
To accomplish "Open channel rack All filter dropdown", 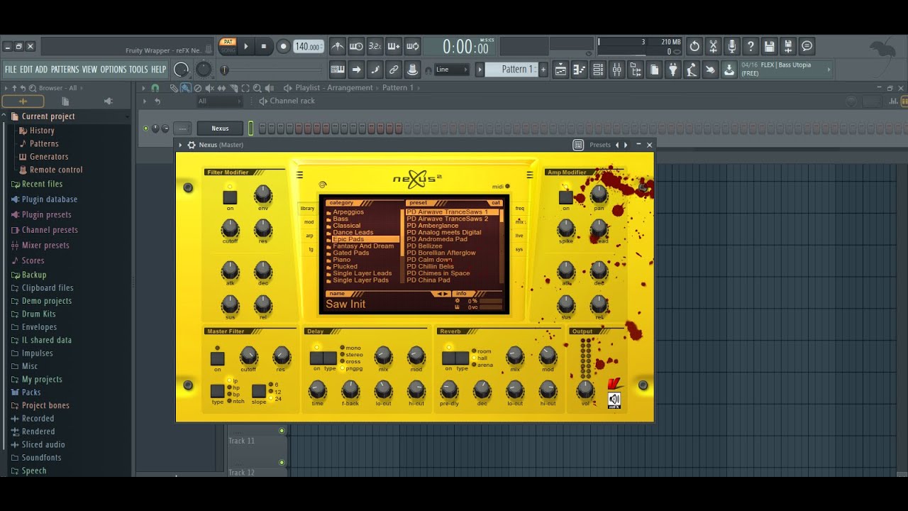I will coord(218,101).
